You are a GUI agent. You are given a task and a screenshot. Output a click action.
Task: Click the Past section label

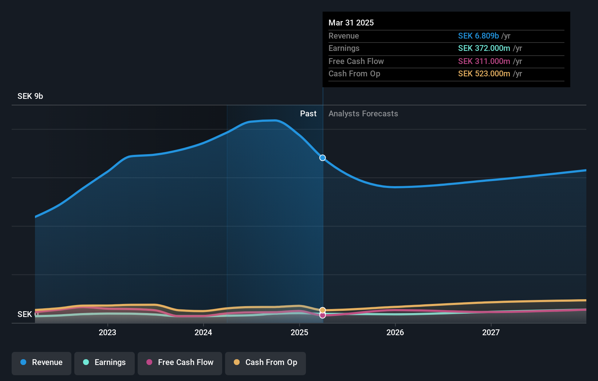click(308, 113)
